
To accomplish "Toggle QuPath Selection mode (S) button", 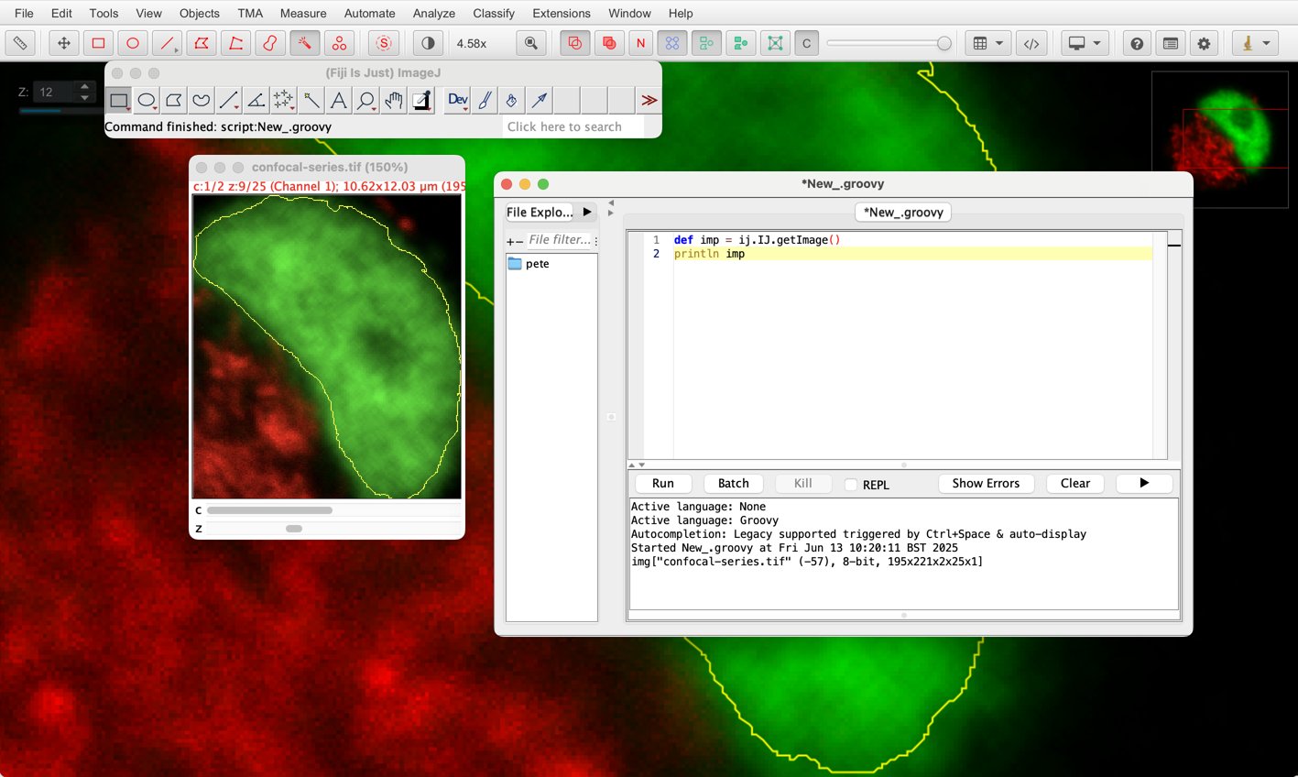I will [x=384, y=43].
